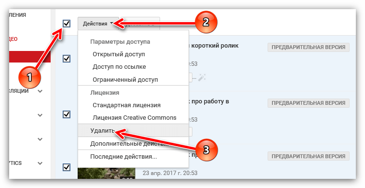
Task: Click ПРЕДВАРИТЕЛЬНАЯ ВЕРСИЯ badge on the bottom video row
Action: point(309,156)
